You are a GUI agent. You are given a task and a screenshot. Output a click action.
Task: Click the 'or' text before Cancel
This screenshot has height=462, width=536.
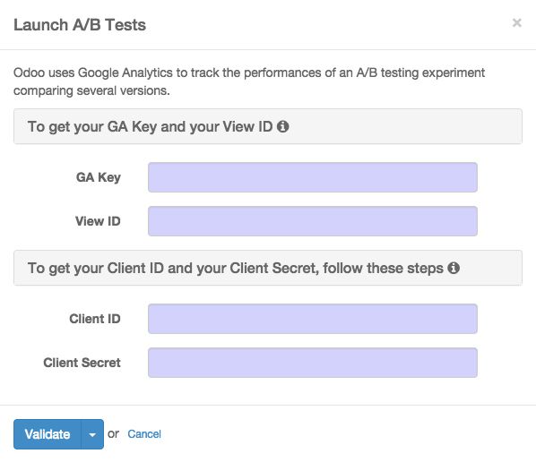click(113, 434)
